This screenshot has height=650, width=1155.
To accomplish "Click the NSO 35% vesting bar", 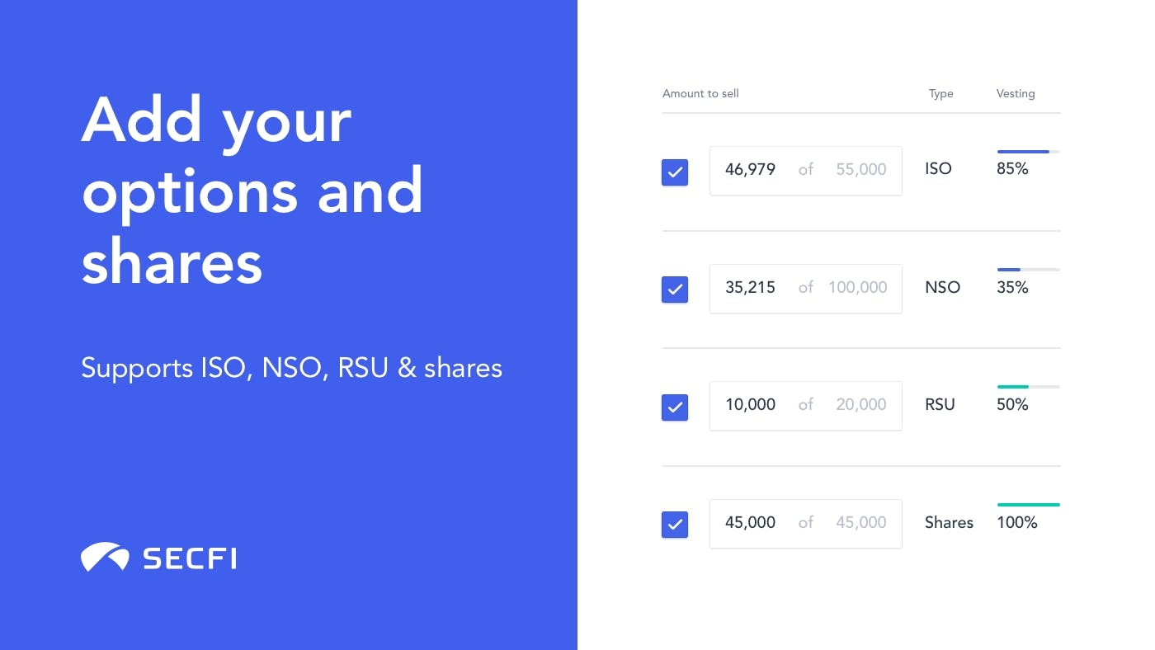I will click(x=1029, y=270).
